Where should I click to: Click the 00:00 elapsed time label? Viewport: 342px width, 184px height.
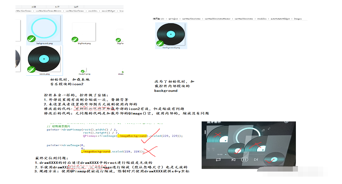point(220,154)
